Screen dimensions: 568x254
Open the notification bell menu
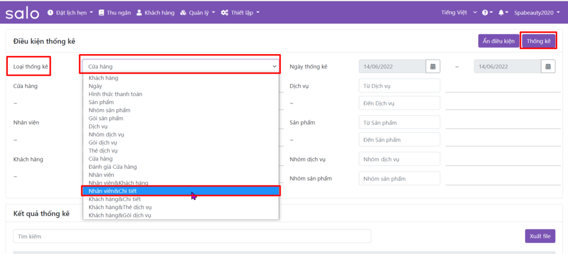(504, 13)
